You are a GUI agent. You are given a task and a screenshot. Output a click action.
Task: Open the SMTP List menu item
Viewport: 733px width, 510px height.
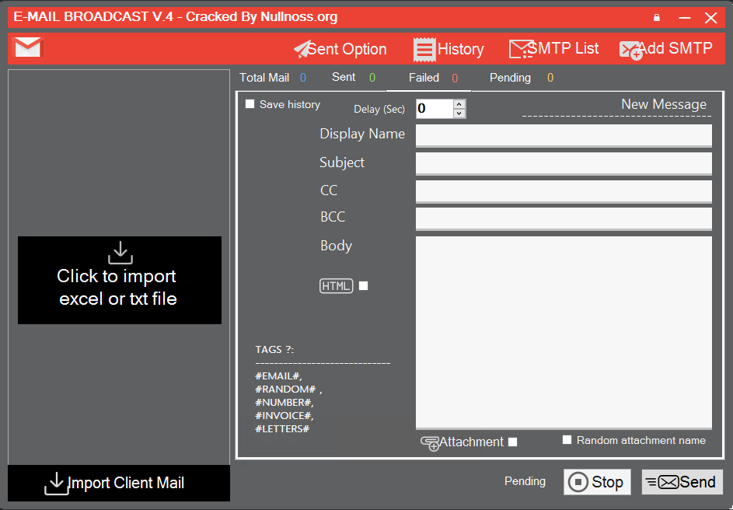554,49
